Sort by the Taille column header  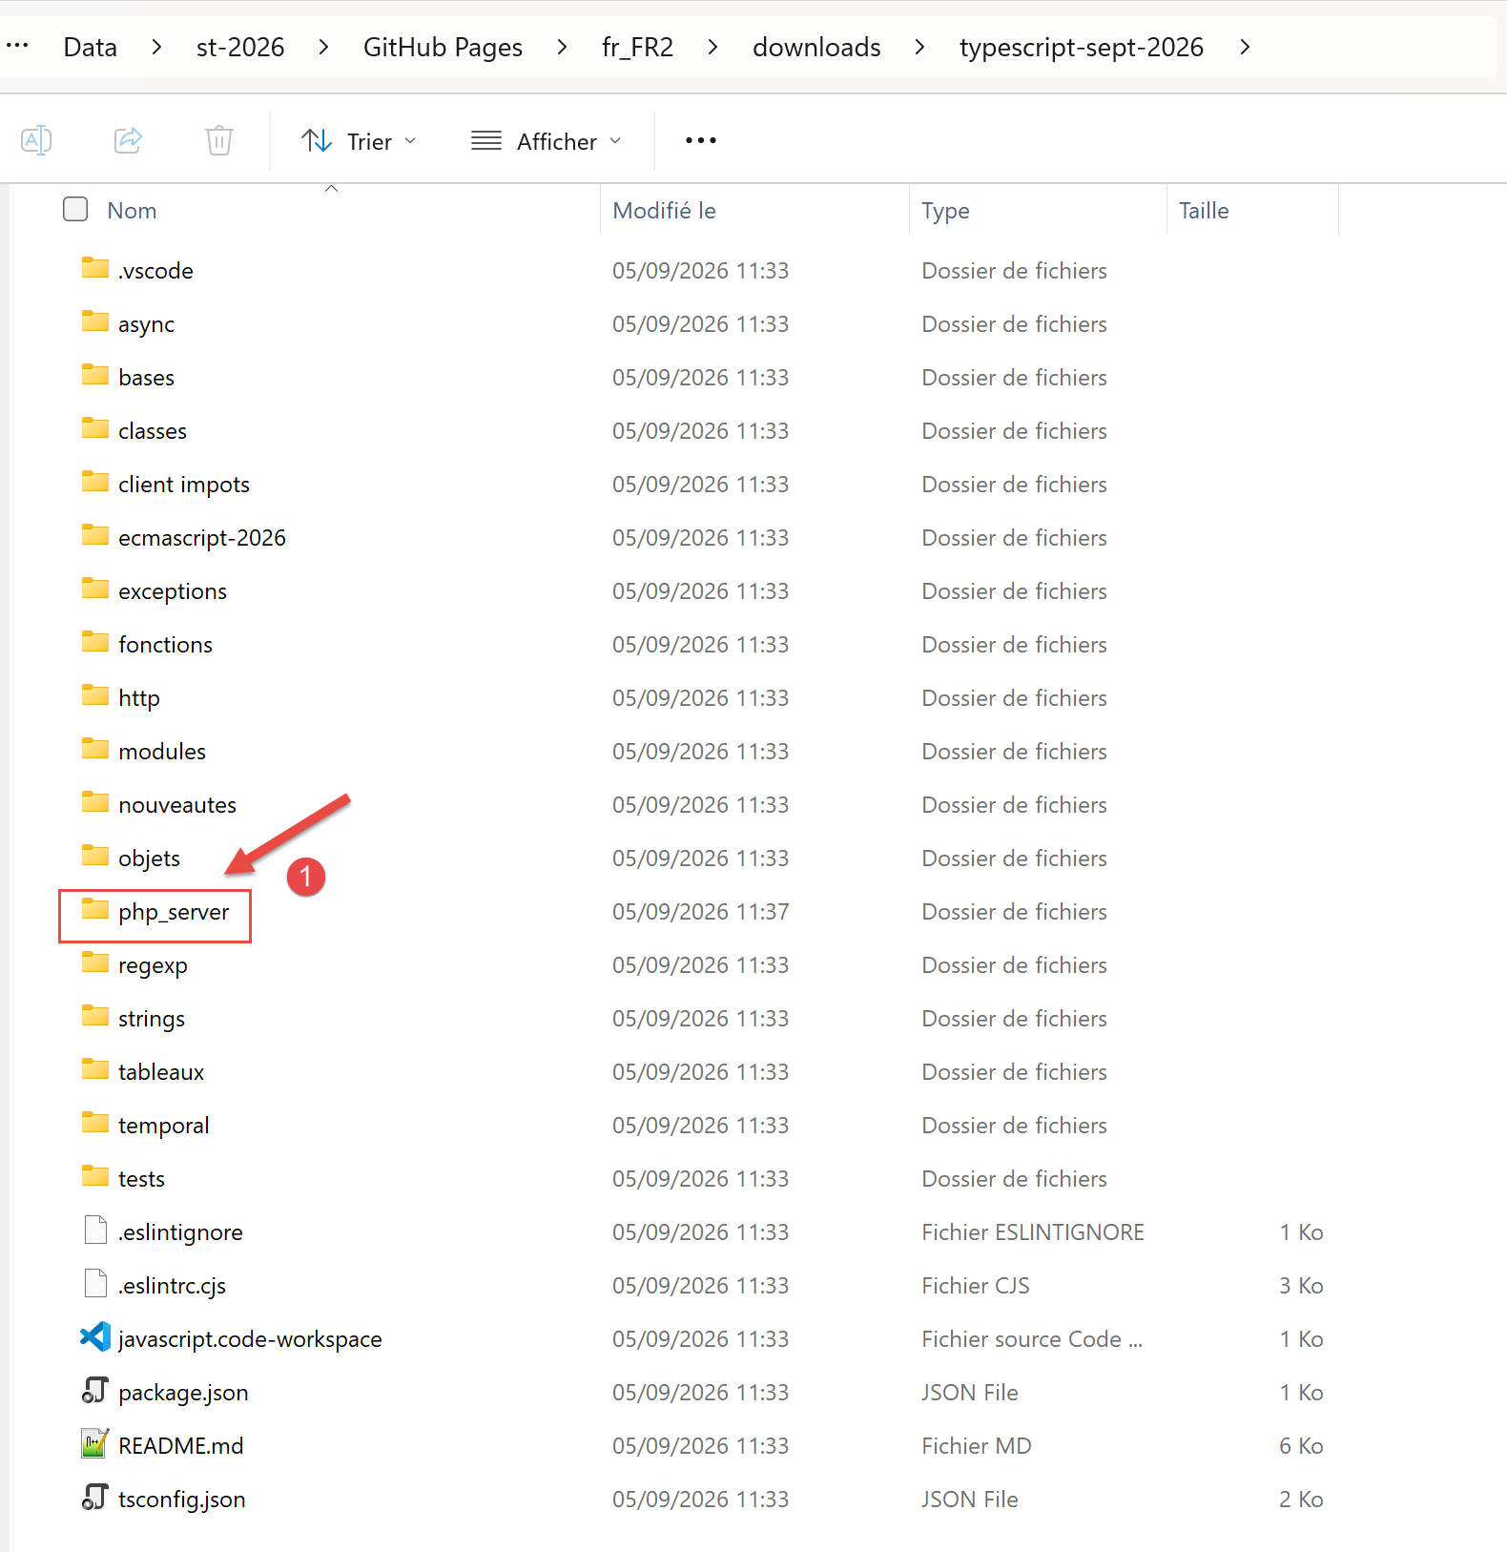[x=1204, y=211]
